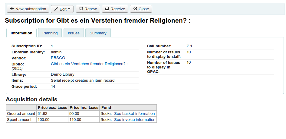Open the Issues tab
286x139 pixels.
tap(74, 33)
